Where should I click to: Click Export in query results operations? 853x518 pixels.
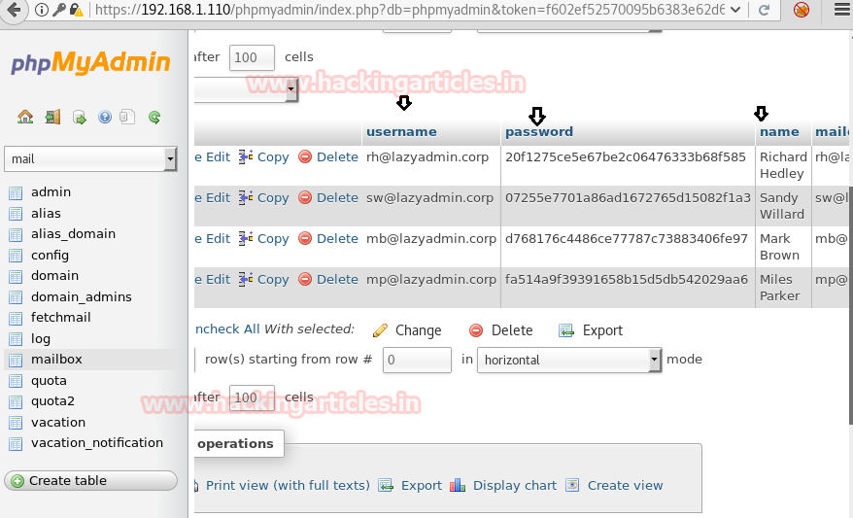pos(411,485)
